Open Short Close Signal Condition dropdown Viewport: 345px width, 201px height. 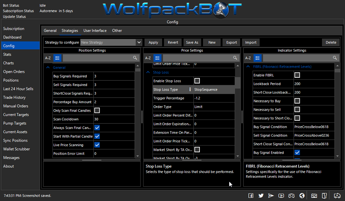tap(314, 144)
